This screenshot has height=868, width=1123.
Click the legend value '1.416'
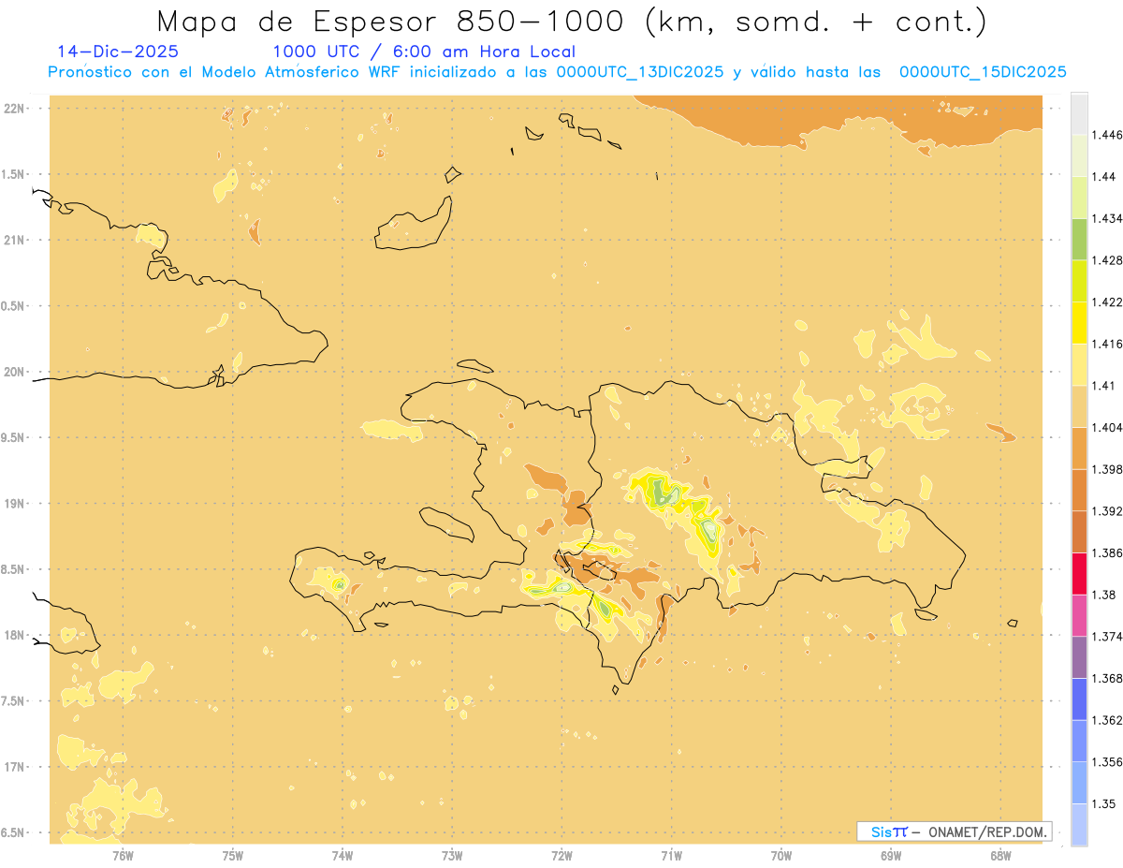click(x=1109, y=344)
